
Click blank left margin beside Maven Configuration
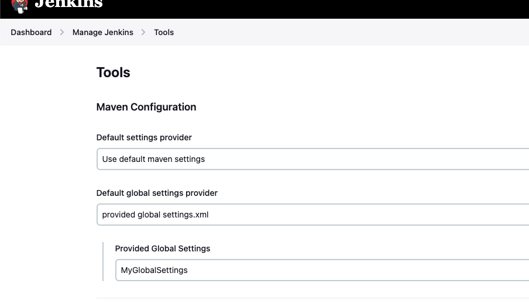(47, 107)
